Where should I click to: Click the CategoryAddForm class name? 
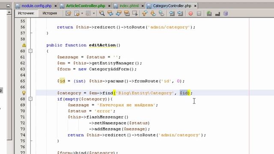[109, 69]
